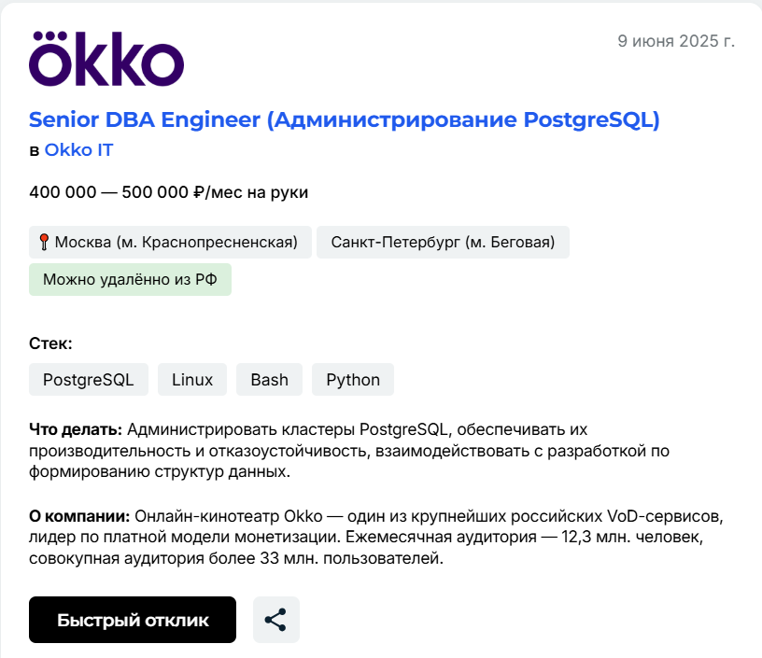Open the Senior DBA Engineer vacancy title
The width and height of the screenshot is (762, 658).
pos(344,119)
